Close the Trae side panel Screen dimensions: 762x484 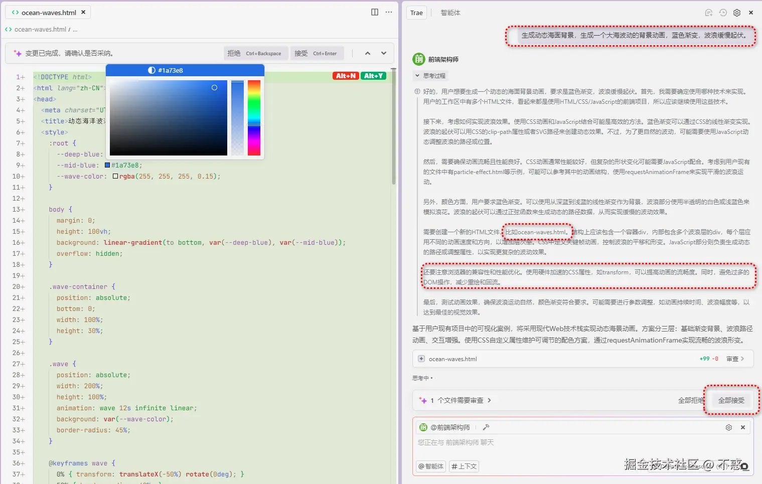point(751,13)
